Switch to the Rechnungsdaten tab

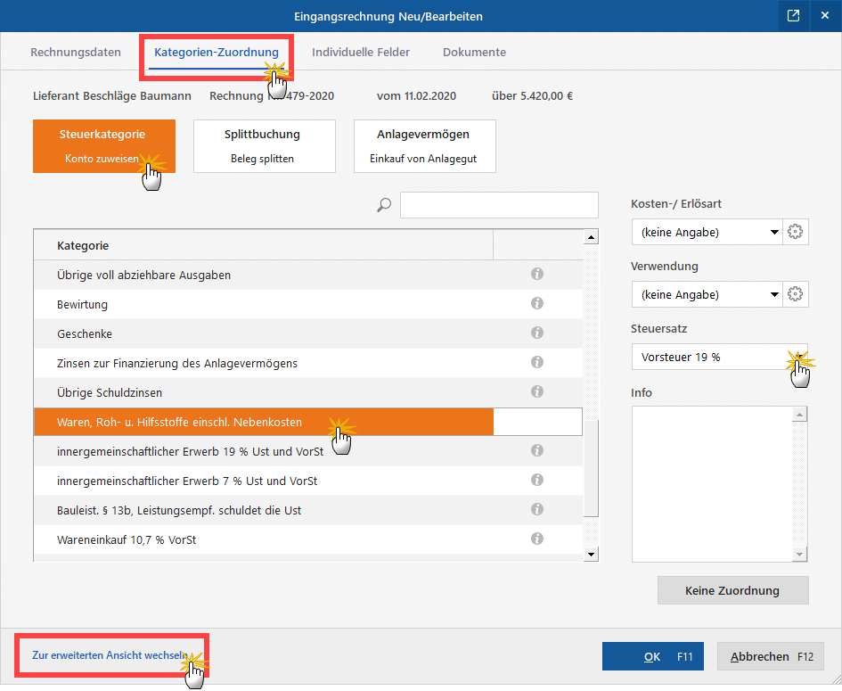tap(76, 53)
